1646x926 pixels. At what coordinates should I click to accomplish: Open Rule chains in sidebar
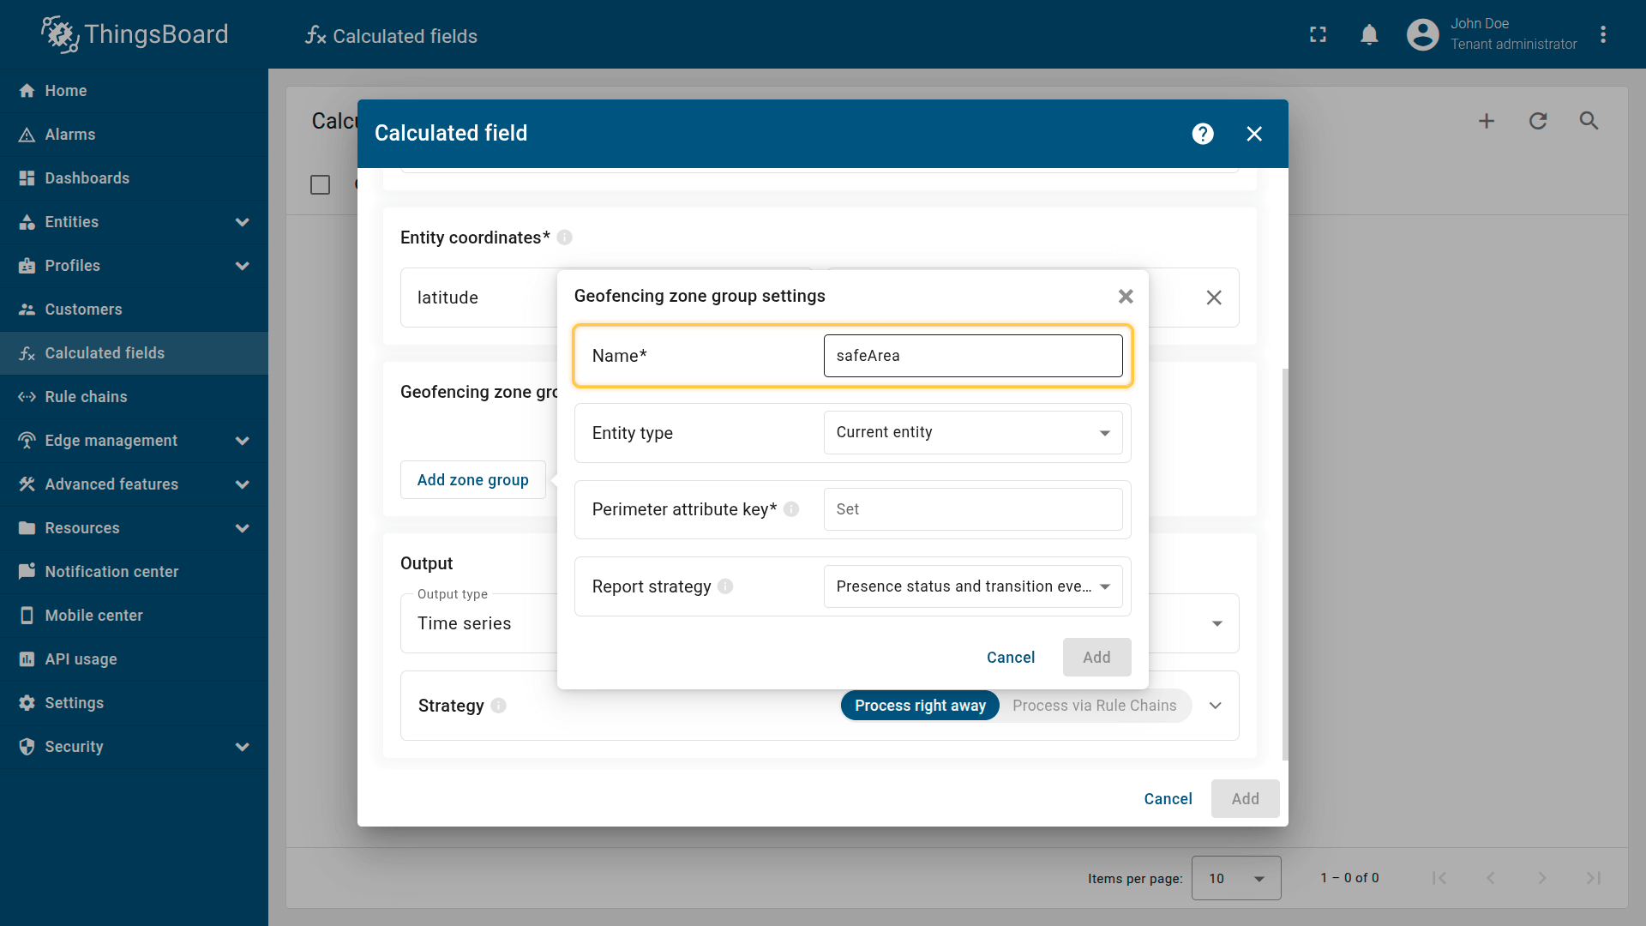(x=86, y=397)
